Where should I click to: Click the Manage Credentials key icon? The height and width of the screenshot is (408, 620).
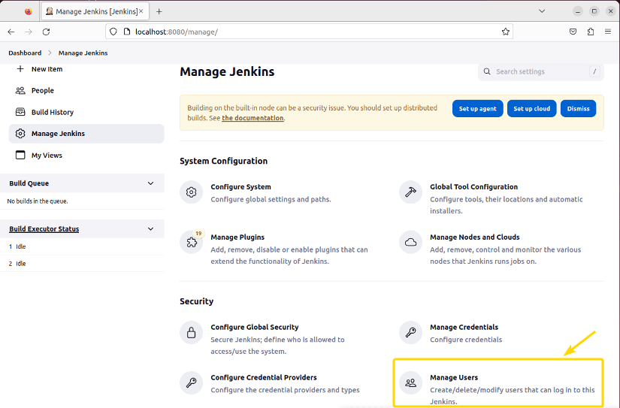click(411, 333)
